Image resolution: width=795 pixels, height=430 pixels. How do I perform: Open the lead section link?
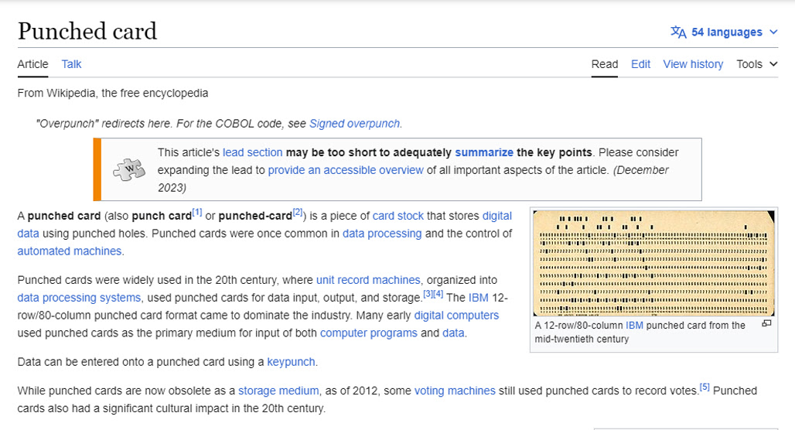point(252,152)
